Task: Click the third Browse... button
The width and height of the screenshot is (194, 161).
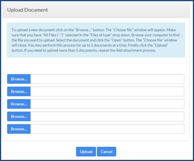Action: click(x=19, y=104)
